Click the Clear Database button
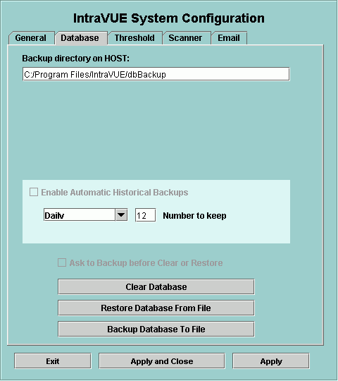This screenshot has width=338, height=381. [156, 287]
